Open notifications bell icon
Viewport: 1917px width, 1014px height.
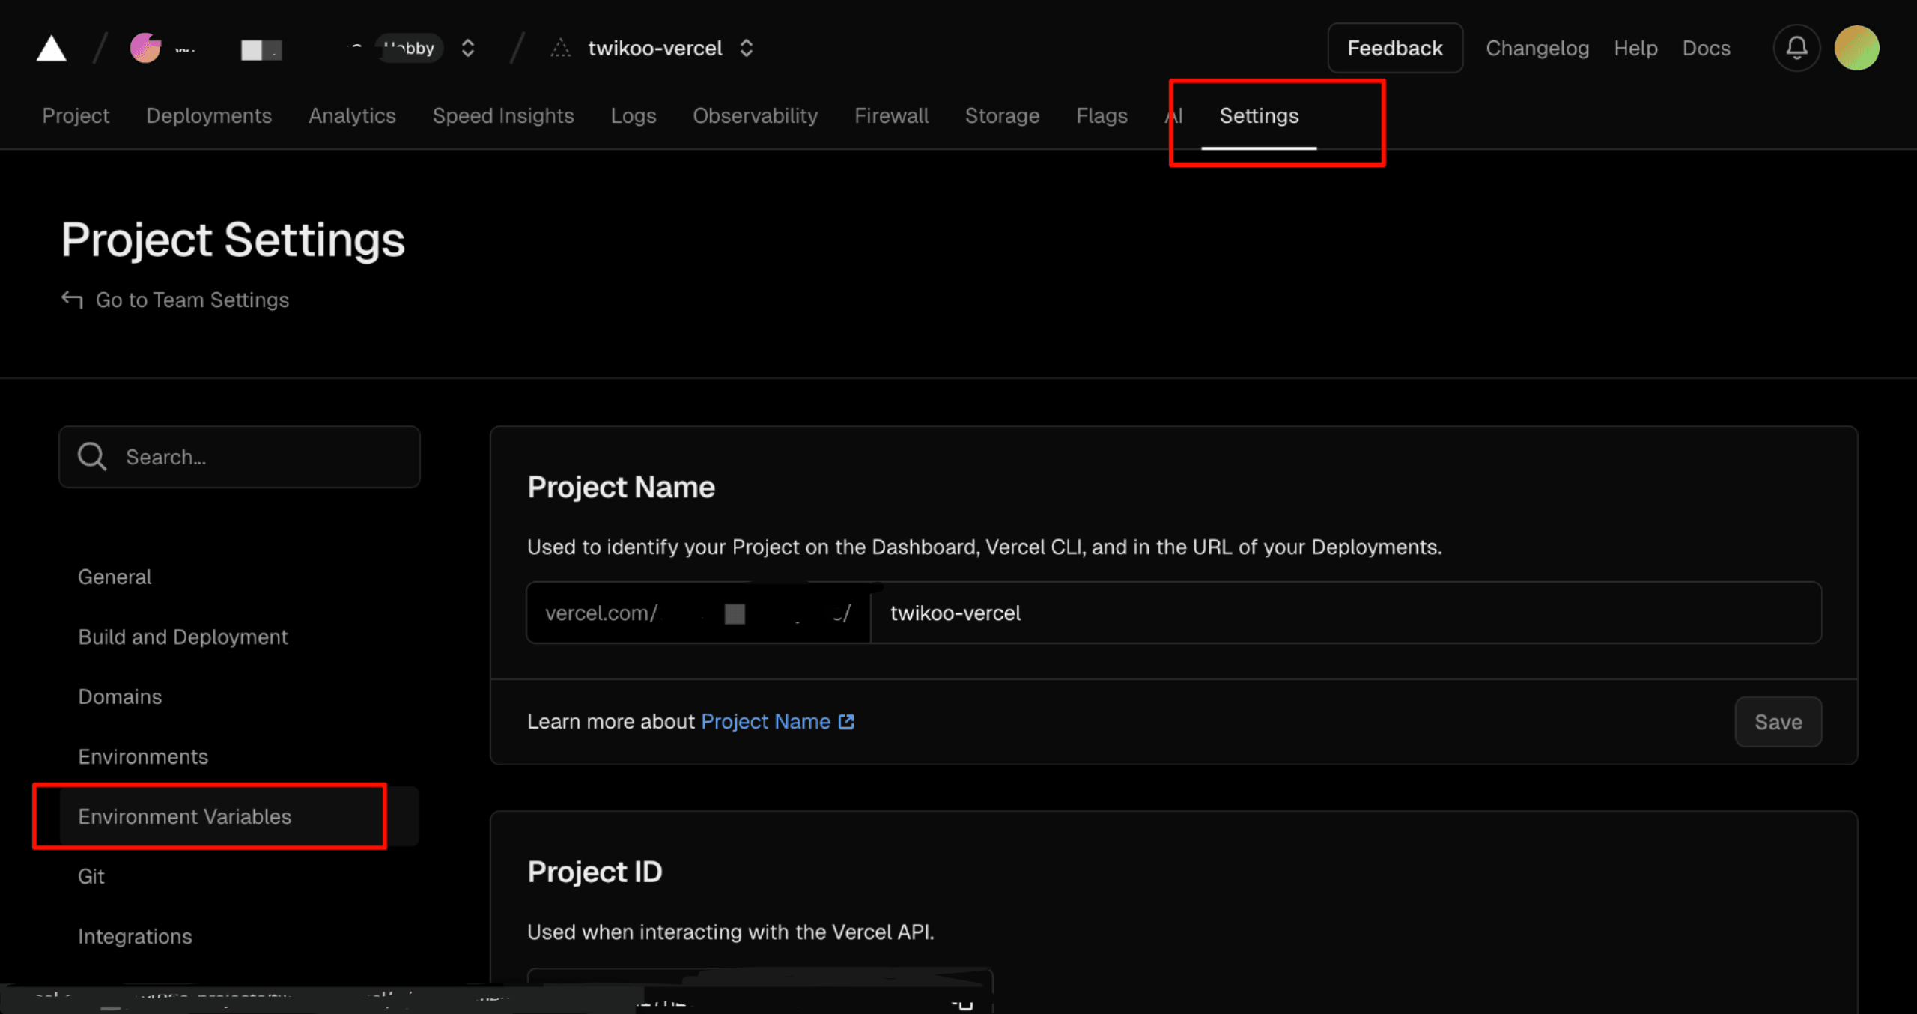[x=1796, y=48]
